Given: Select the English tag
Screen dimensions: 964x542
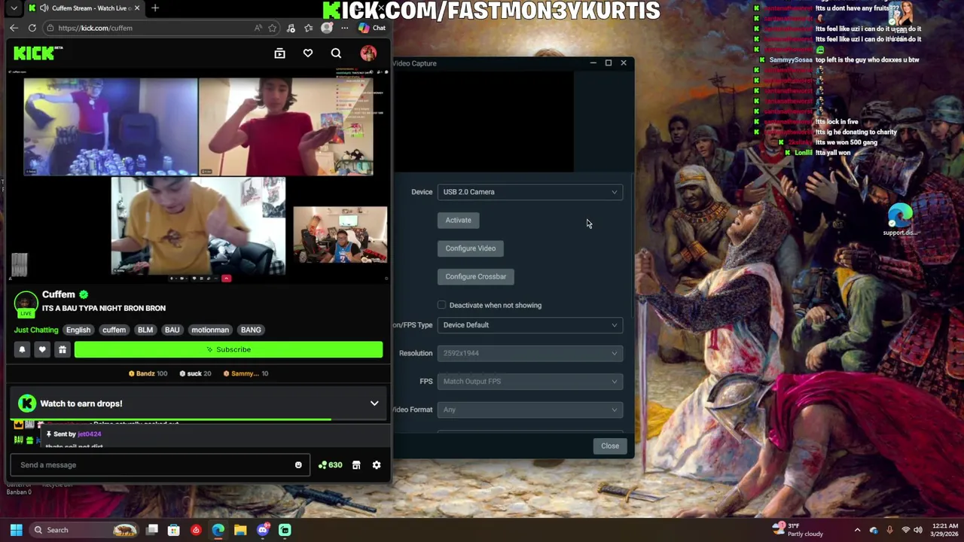Looking at the screenshot, I should [78, 330].
